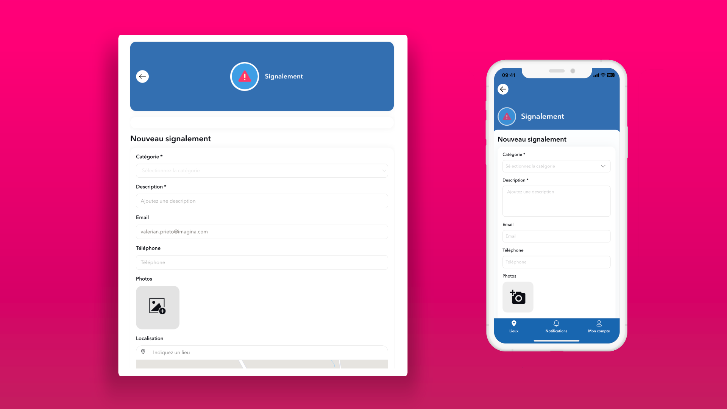Expand the Catégorie dropdown selector
Screen dimensions: 727x409
click(262, 170)
